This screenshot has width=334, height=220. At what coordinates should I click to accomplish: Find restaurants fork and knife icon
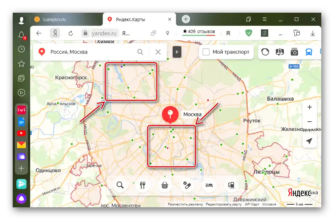click(x=142, y=185)
